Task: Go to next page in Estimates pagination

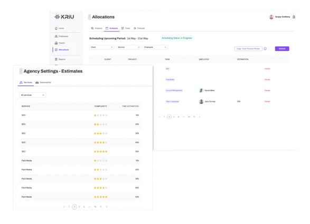Action: [x=107, y=207]
